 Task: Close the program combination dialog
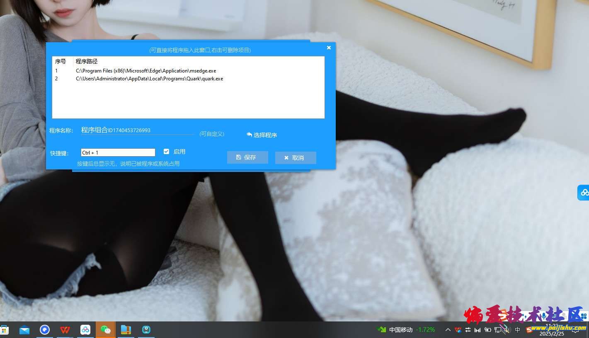329,48
